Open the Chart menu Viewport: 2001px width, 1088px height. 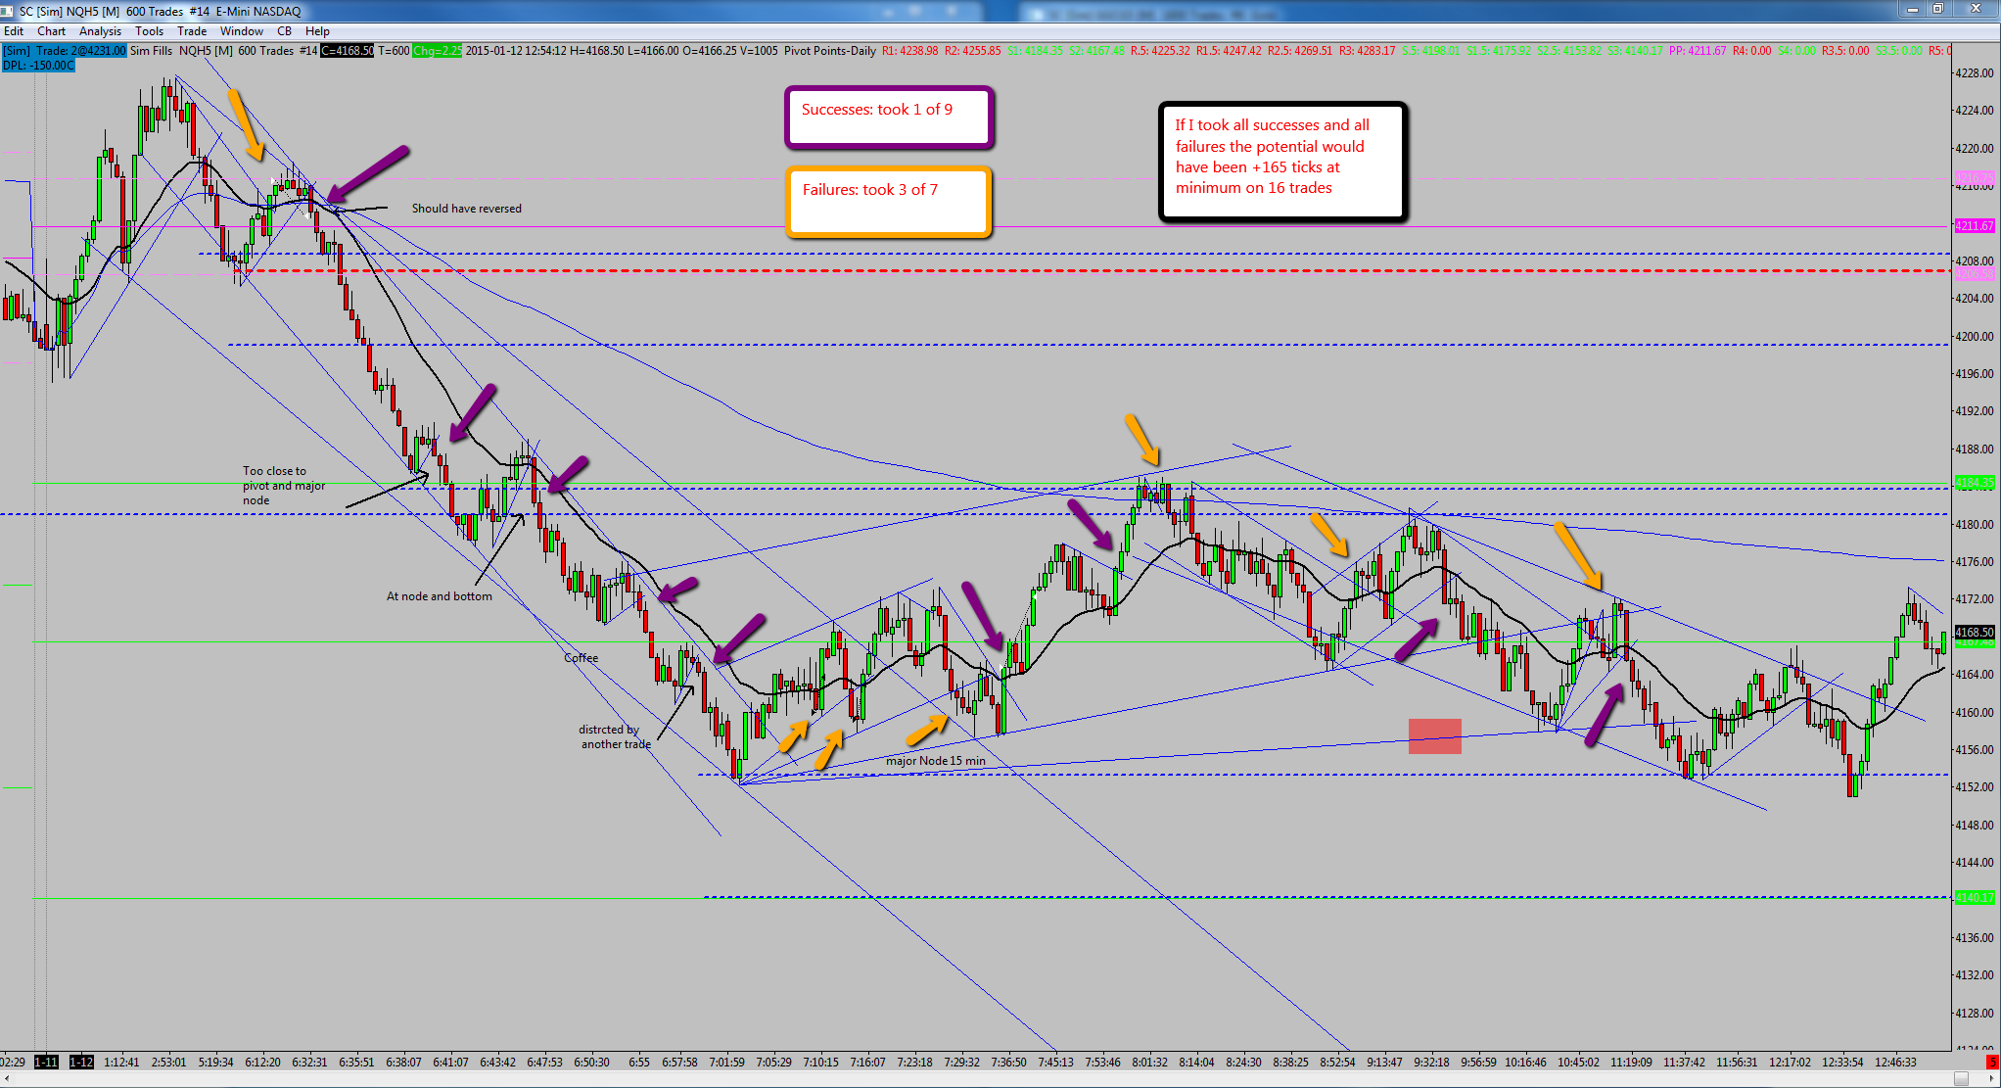tap(51, 31)
